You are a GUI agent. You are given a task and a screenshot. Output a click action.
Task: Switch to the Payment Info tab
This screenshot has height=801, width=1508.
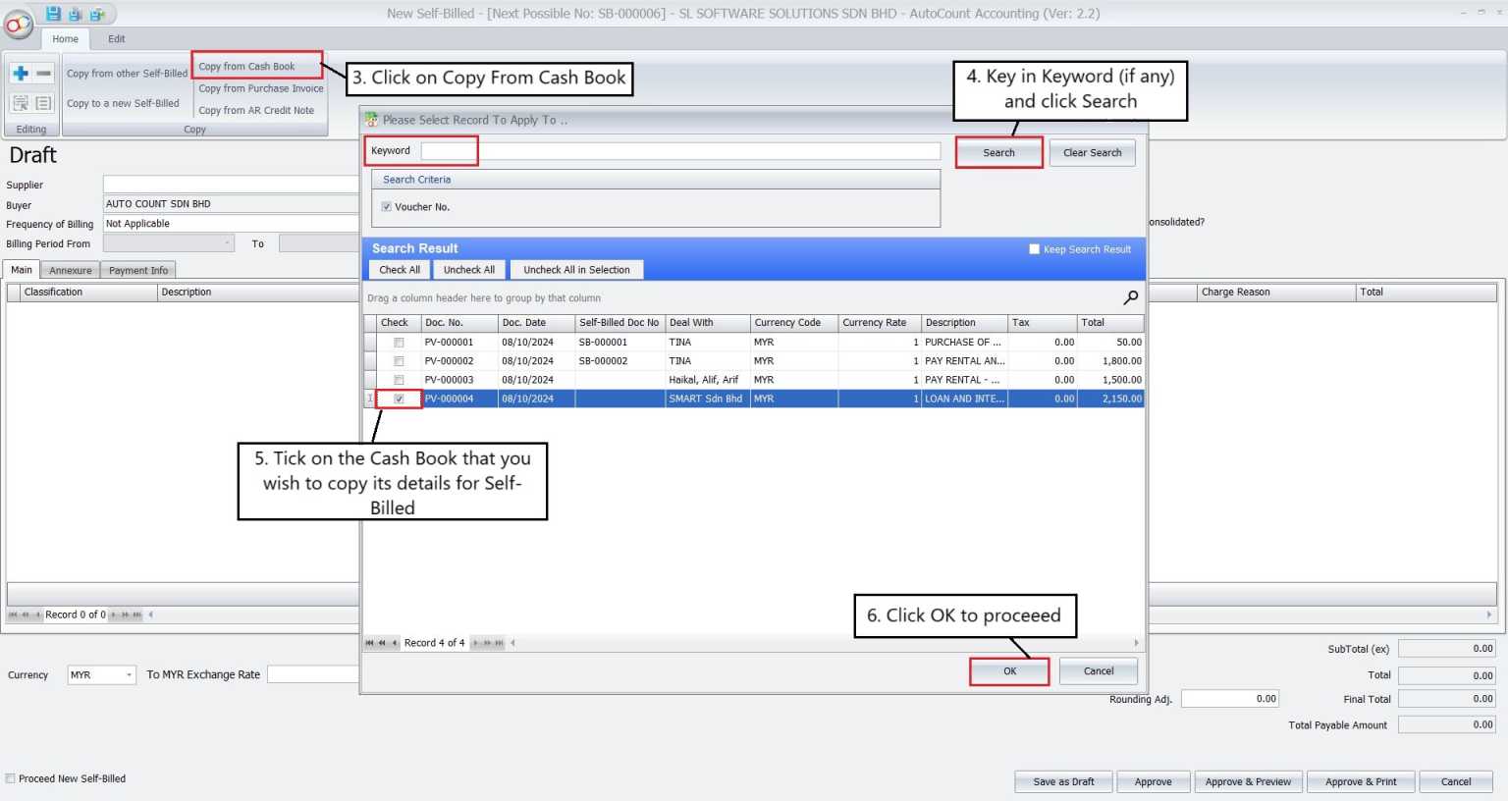(x=138, y=270)
